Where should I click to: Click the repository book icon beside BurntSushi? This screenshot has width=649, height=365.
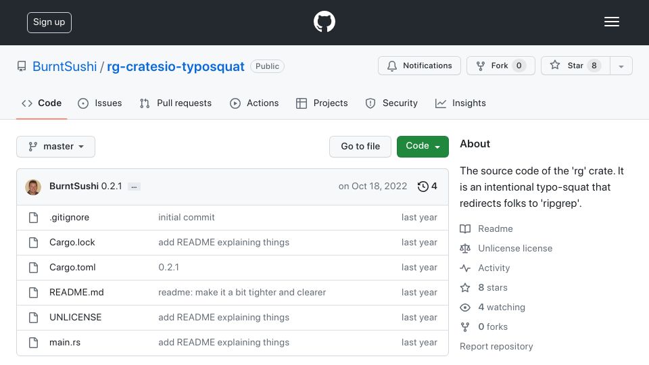(22, 66)
